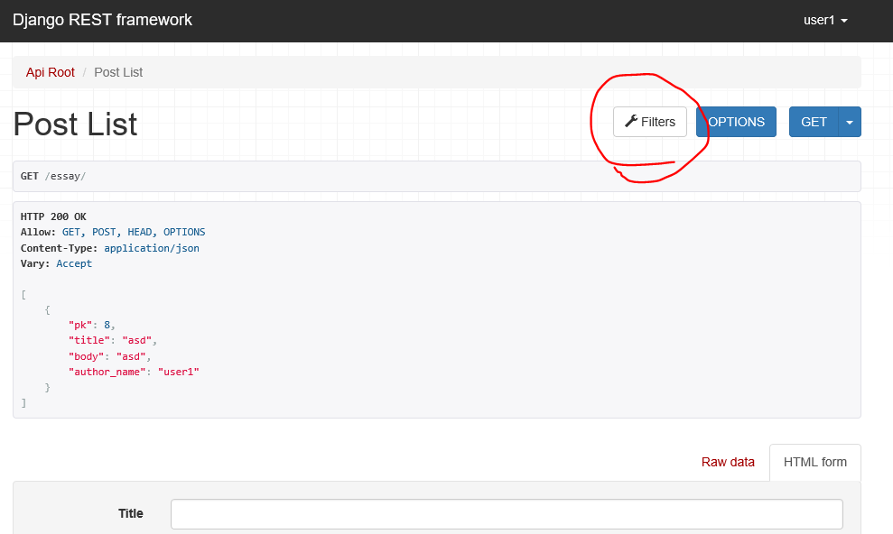Go to Api Root breadcrumb link
The image size is (893, 534).
pos(51,72)
